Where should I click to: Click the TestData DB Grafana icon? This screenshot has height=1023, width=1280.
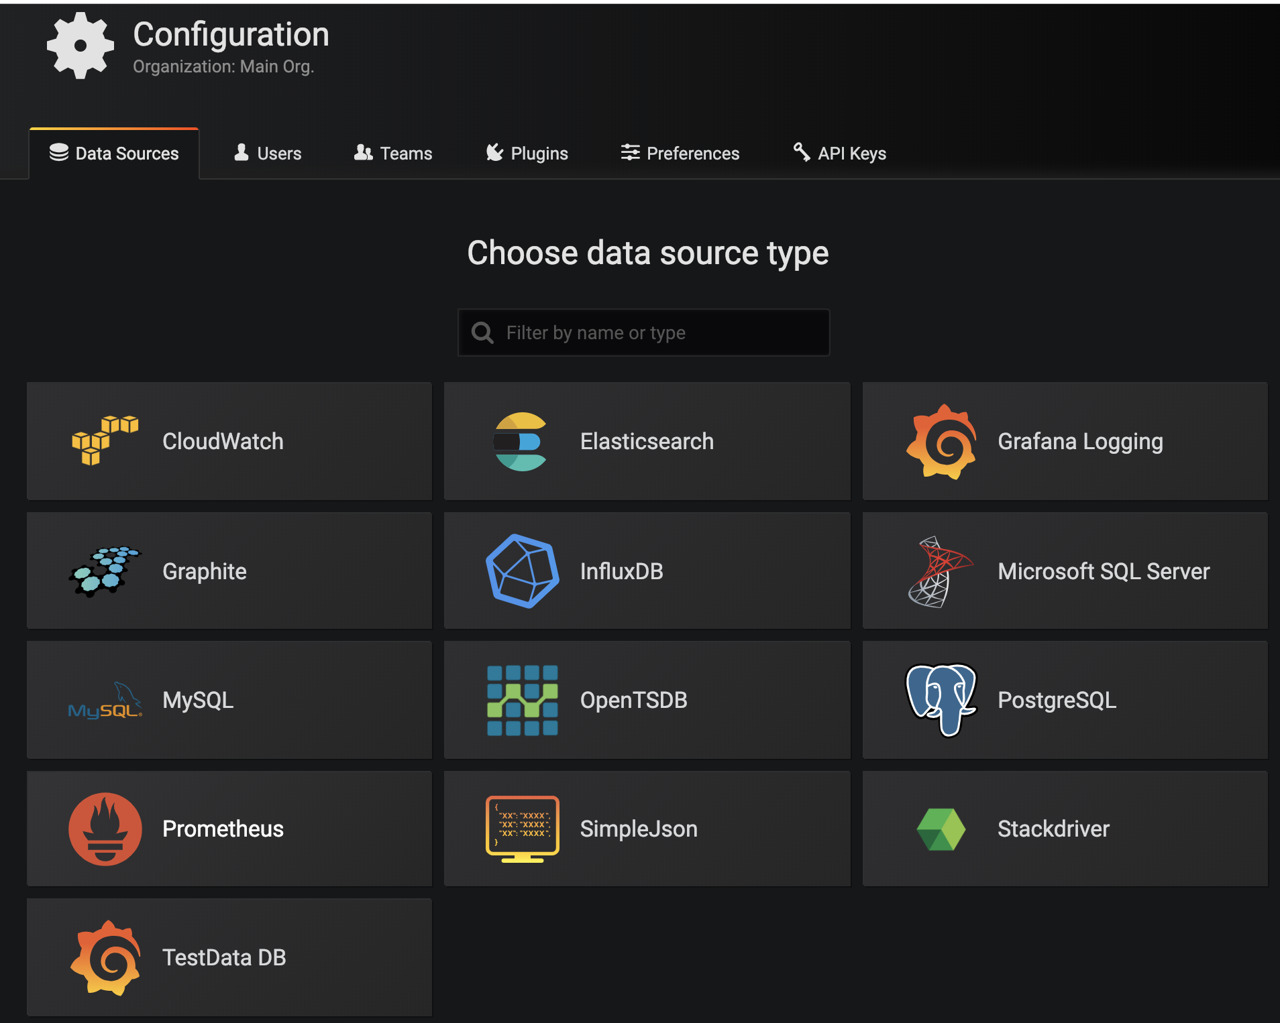coord(105,958)
